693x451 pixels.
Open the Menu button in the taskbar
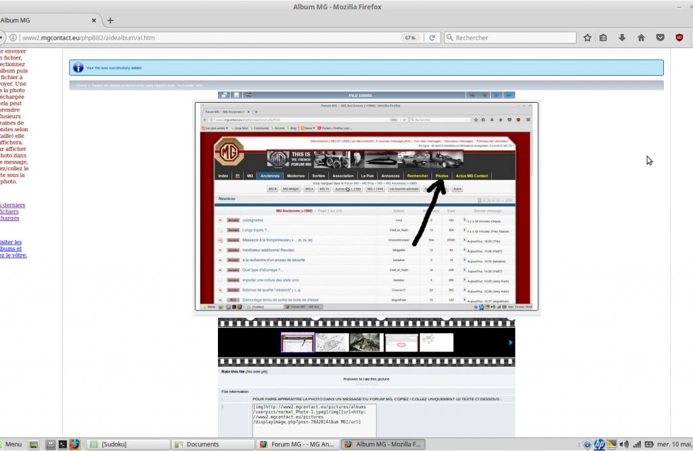pos(11,444)
